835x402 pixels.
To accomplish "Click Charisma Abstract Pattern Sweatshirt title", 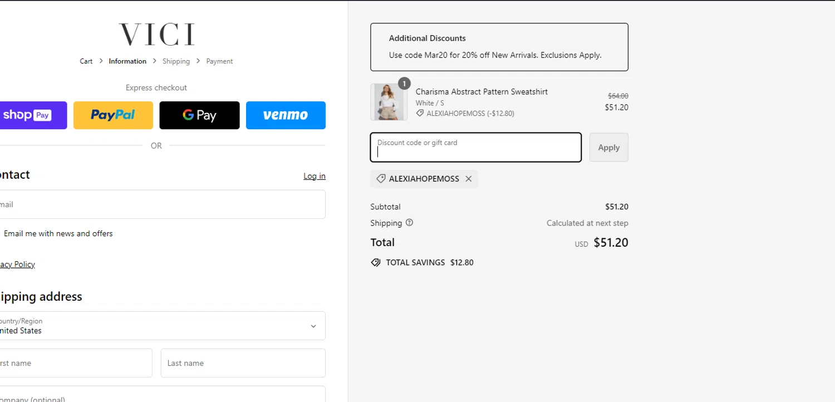I will coord(482,92).
